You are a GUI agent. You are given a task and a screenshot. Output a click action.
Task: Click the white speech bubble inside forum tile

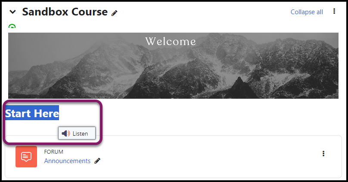[x=26, y=157]
